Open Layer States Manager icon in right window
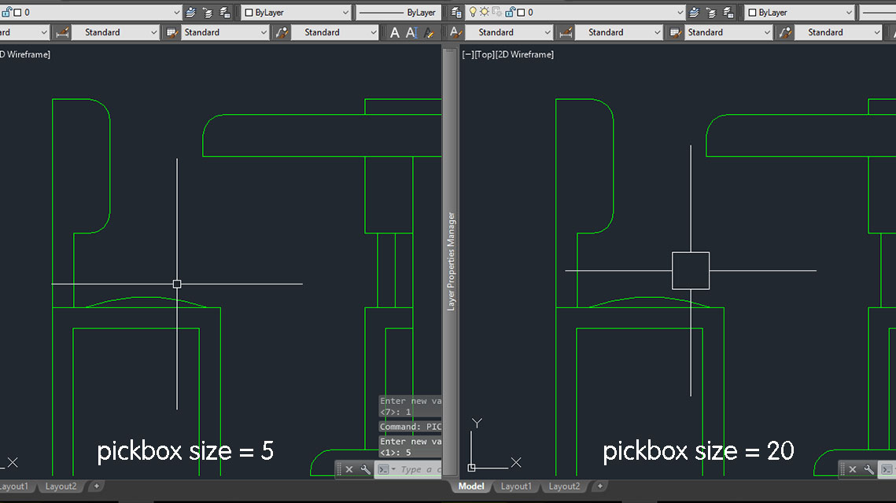896x503 pixels. [x=728, y=12]
